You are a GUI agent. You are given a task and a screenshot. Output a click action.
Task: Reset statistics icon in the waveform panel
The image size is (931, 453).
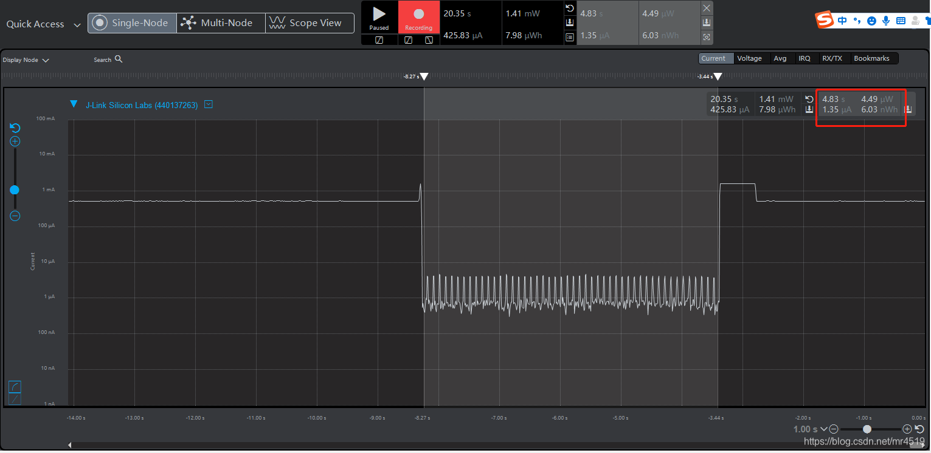[x=809, y=99]
